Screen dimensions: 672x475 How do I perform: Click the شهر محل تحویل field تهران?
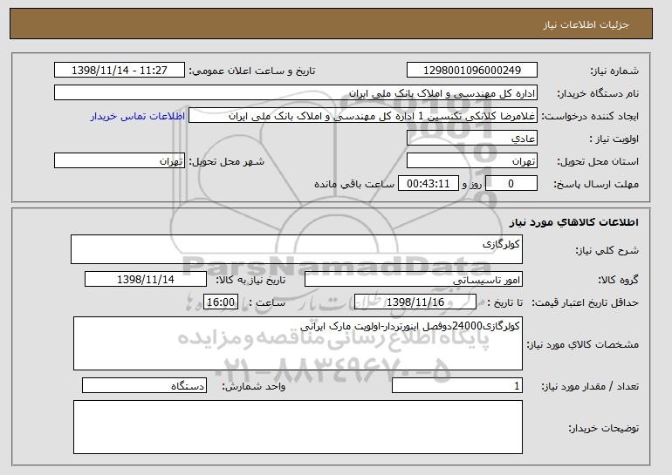tap(120, 161)
